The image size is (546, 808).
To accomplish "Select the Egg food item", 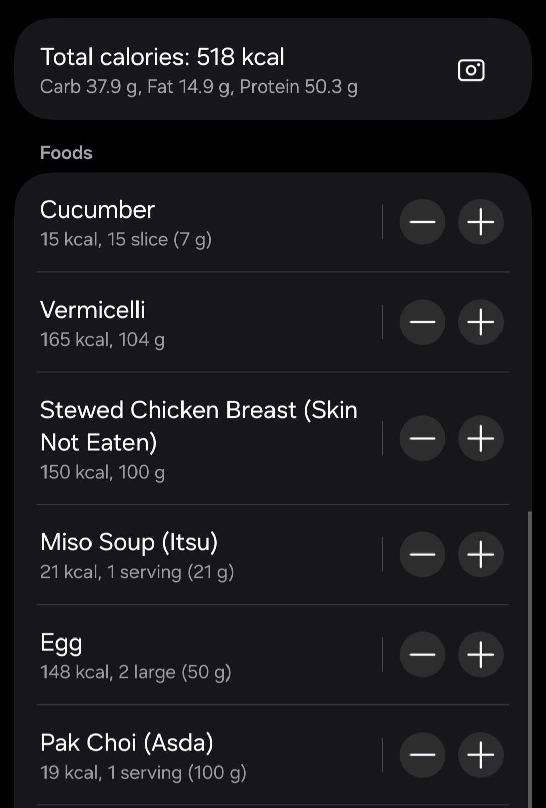I will [202, 655].
